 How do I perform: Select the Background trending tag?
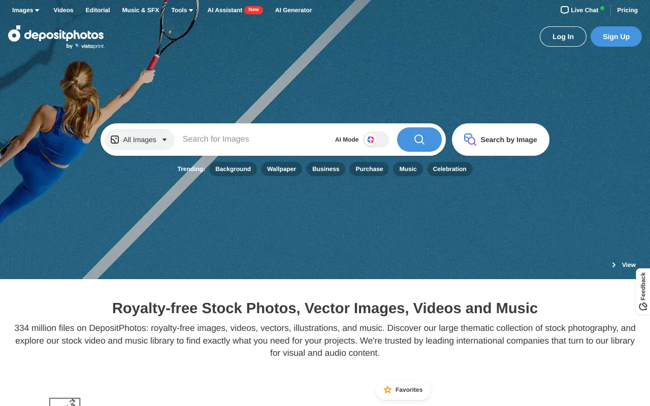(x=233, y=169)
